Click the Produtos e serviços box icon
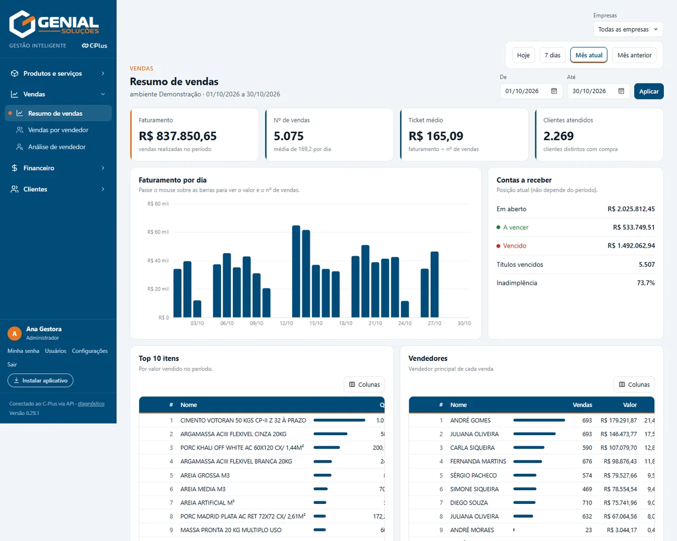The image size is (677, 541). tap(14, 74)
